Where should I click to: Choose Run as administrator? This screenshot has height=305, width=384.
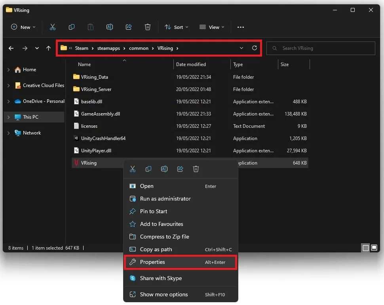click(181, 199)
